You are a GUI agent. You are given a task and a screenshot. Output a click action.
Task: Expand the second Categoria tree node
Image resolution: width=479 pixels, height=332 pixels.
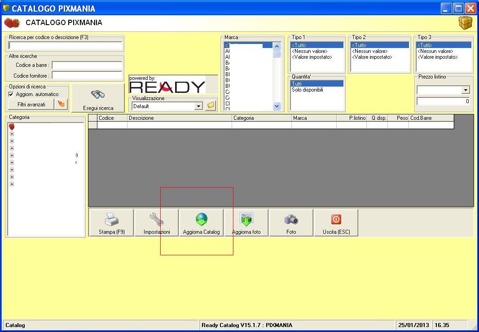coord(12,141)
